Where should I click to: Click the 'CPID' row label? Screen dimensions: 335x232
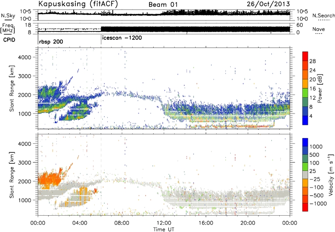(x=9, y=40)
